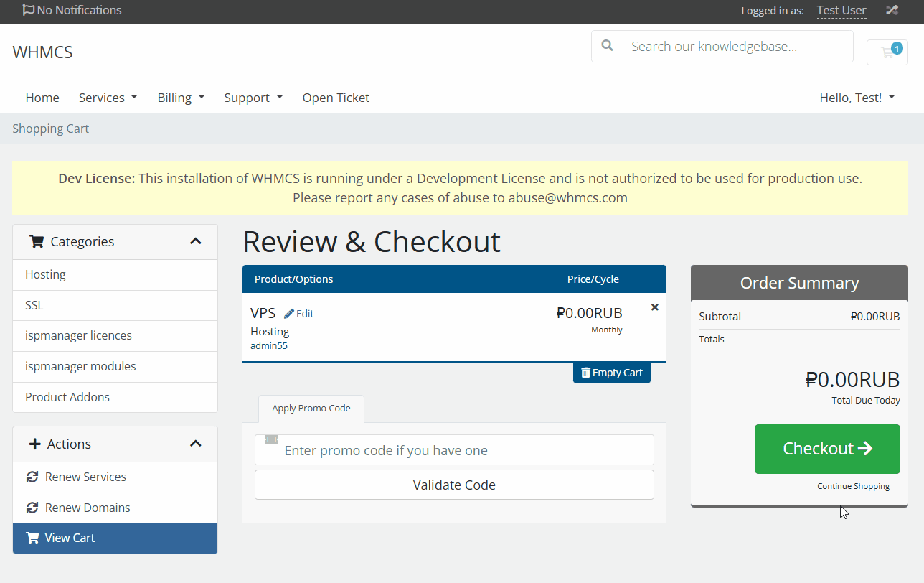Collapse the Categories panel chevron
Viewport: 924px width, 583px height.
pos(195,241)
